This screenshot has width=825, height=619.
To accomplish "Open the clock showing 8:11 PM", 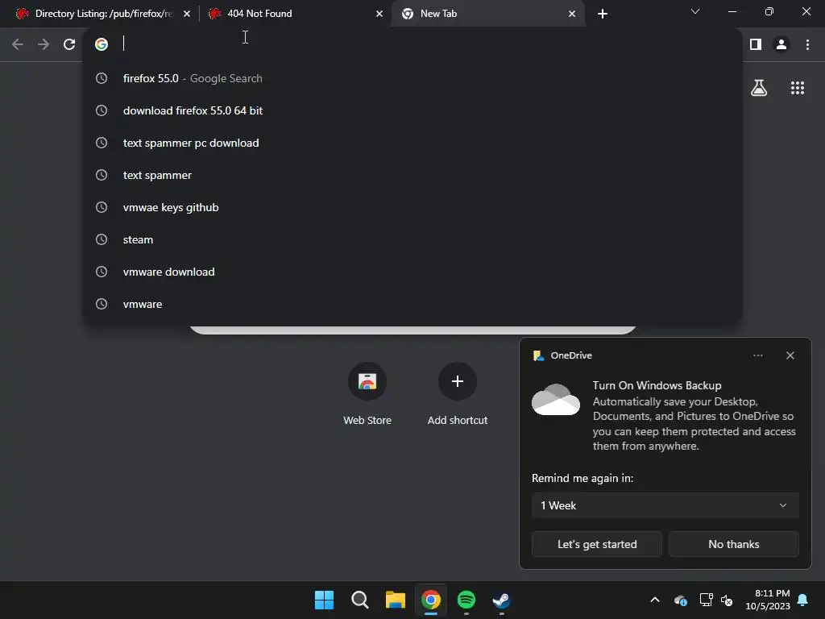I will (768, 600).
